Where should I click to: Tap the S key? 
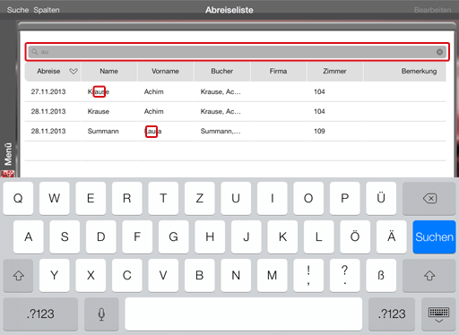click(65, 236)
